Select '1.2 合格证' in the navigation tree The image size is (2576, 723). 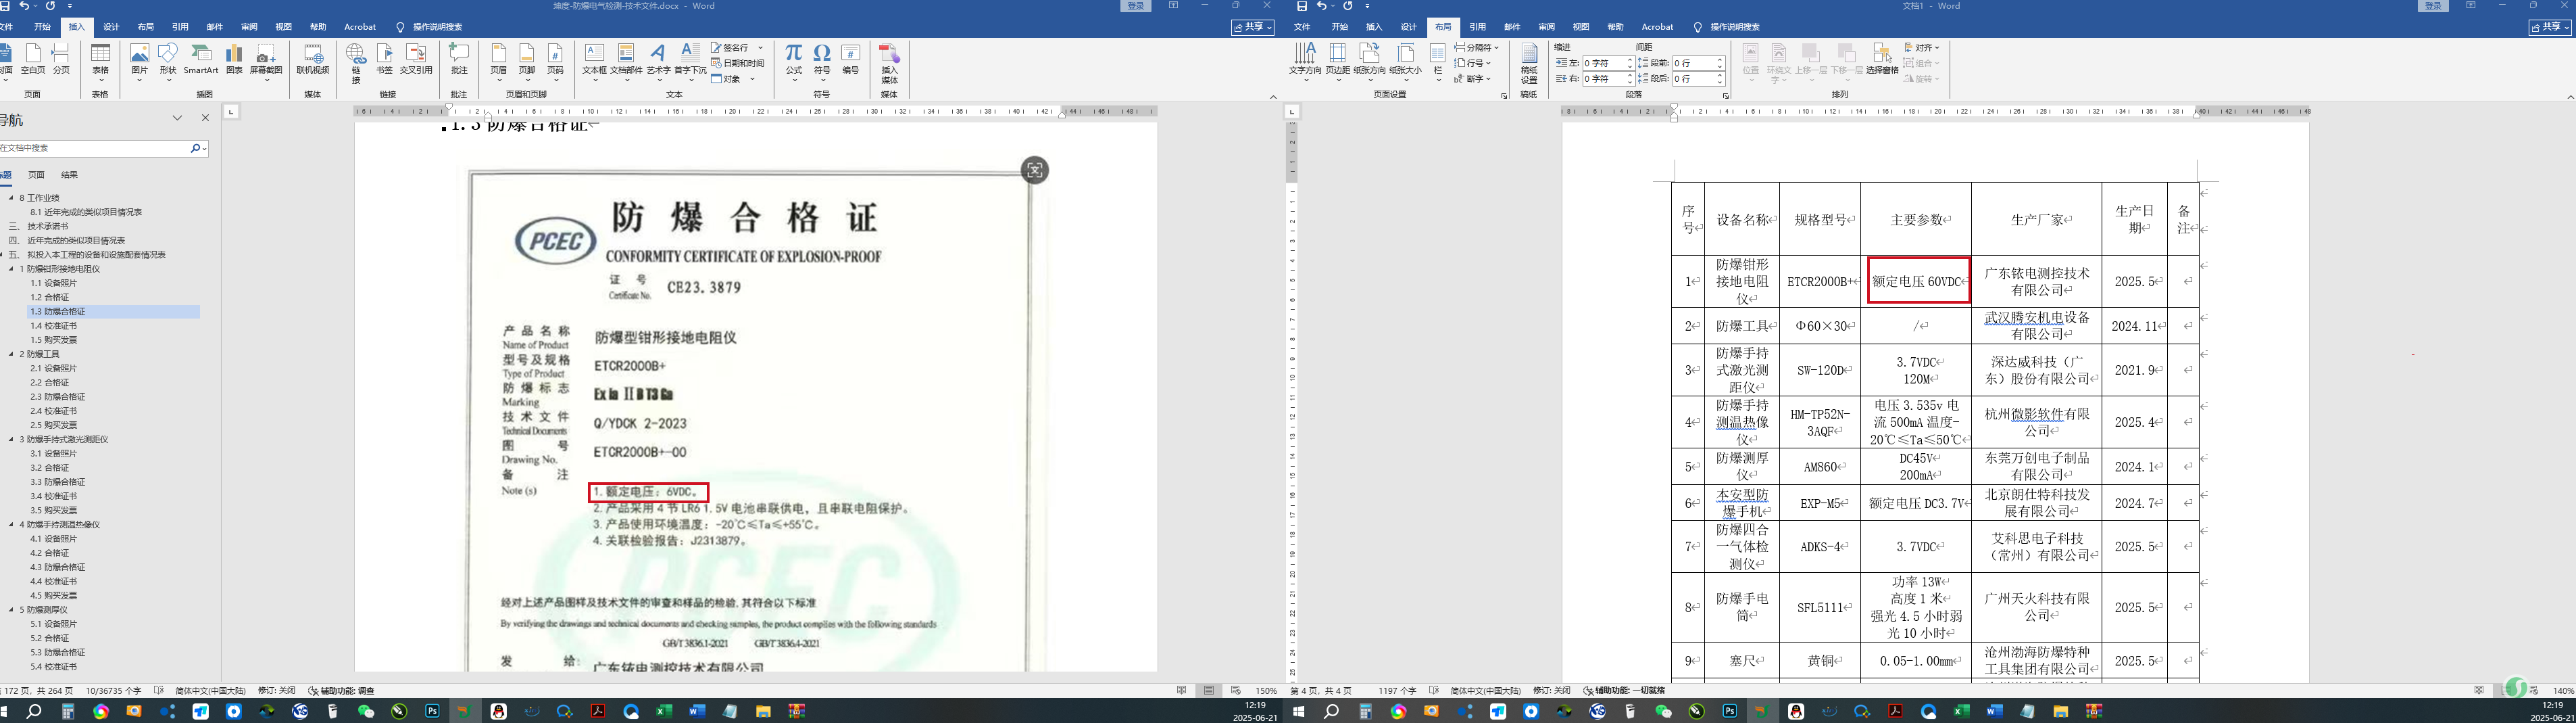[49, 298]
